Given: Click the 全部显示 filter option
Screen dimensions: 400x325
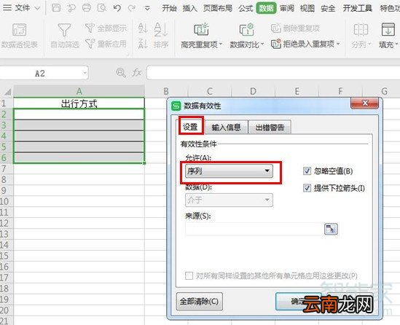Looking at the screenshot, I should [x=106, y=28].
